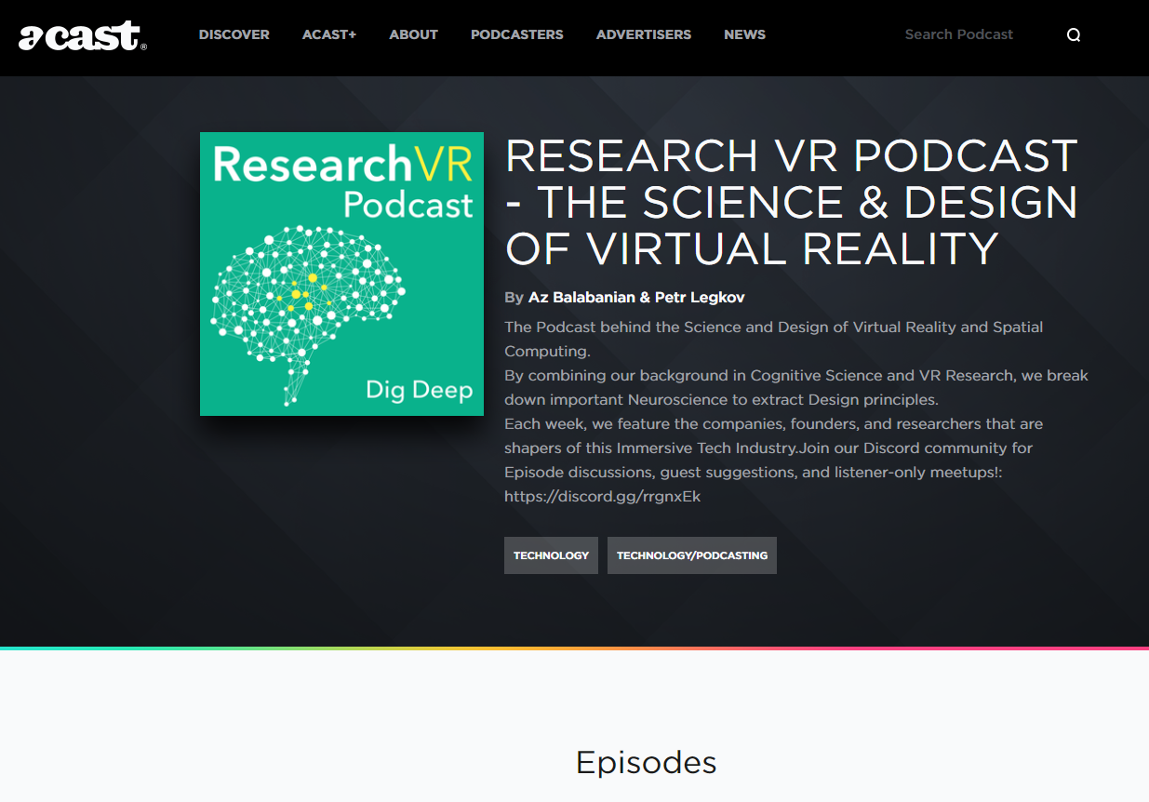Click the Episodes heading

tap(646, 762)
